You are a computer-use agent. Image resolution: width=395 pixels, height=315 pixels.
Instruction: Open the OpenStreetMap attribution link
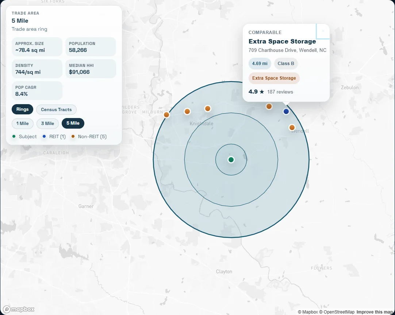click(337, 312)
